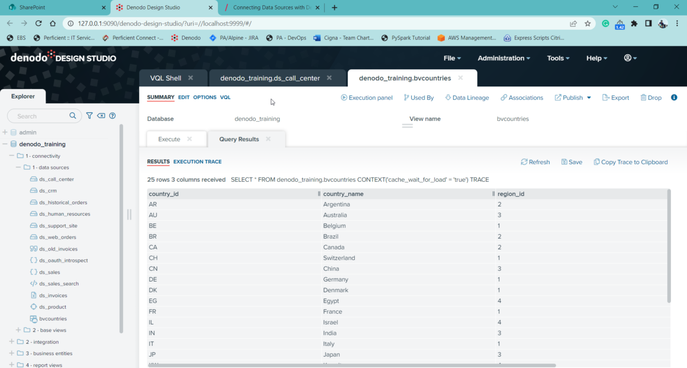The width and height of the screenshot is (687, 368).
Task: Click the Grammarly extension icon
Action: [605, 24]
